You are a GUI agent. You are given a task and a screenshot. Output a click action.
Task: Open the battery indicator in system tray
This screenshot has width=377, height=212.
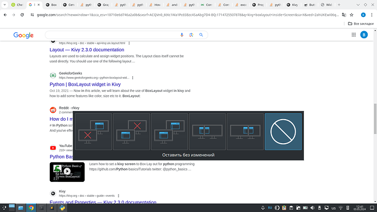pyautogui.click(x=305, y=208)
